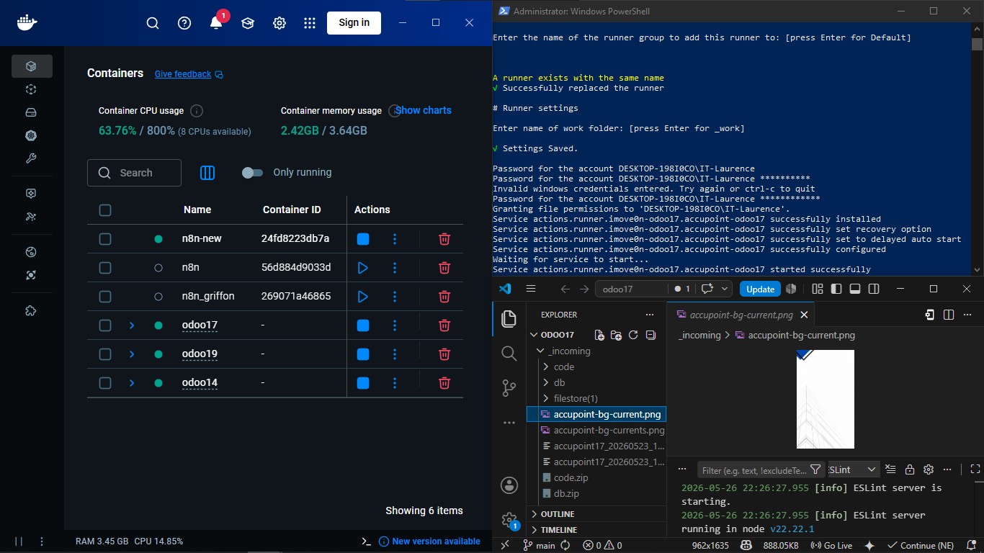Create new folder in ODOO17 explorer

coord(616,335)
